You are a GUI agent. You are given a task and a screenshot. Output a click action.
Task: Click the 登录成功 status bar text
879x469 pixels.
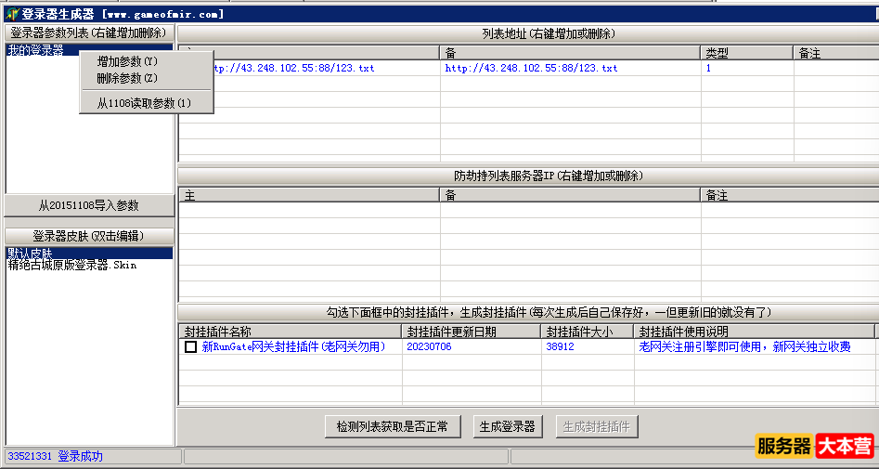(x=80, y=457)
